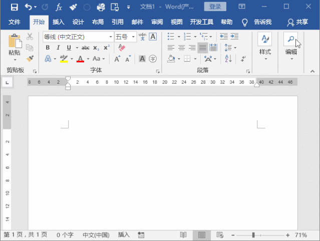Apply the red font color
320x241 pixels.
pyautogui.click(x=81, y=59)
